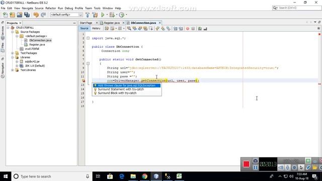The height and width of the screenshot is (181, 322).
Task: Click the Stop Macro Recording icon
Action: click(x=193, y=29)
